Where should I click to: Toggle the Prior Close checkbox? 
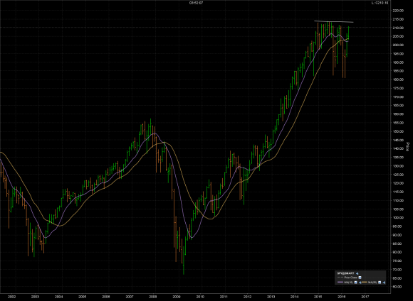[360, 278]
